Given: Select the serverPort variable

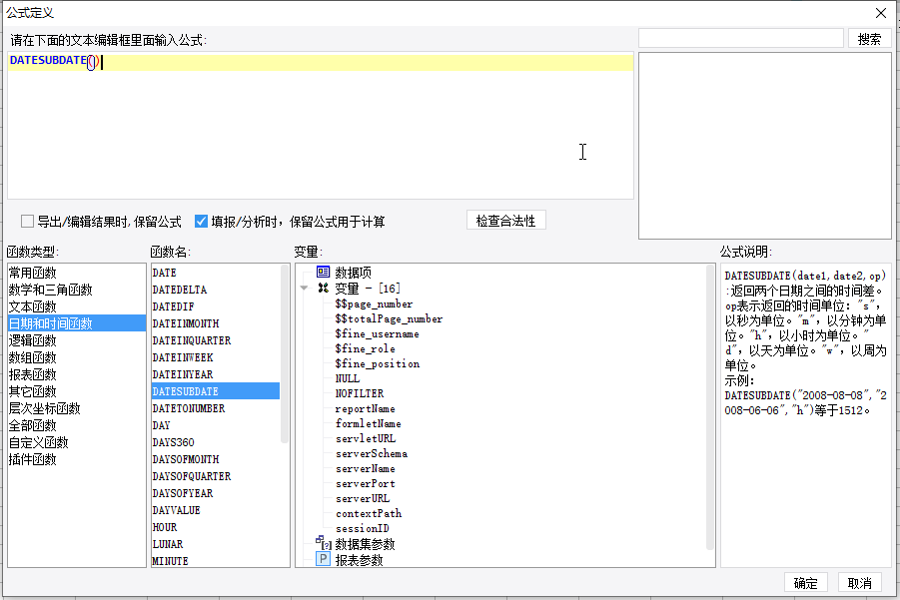Looking at the screenshot, I should [365, 483].
